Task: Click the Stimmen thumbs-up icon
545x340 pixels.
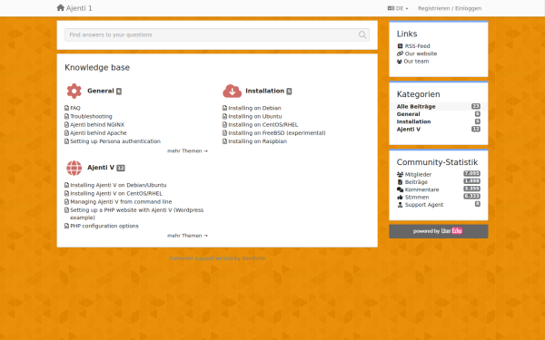Action: [x=400, y=197]
